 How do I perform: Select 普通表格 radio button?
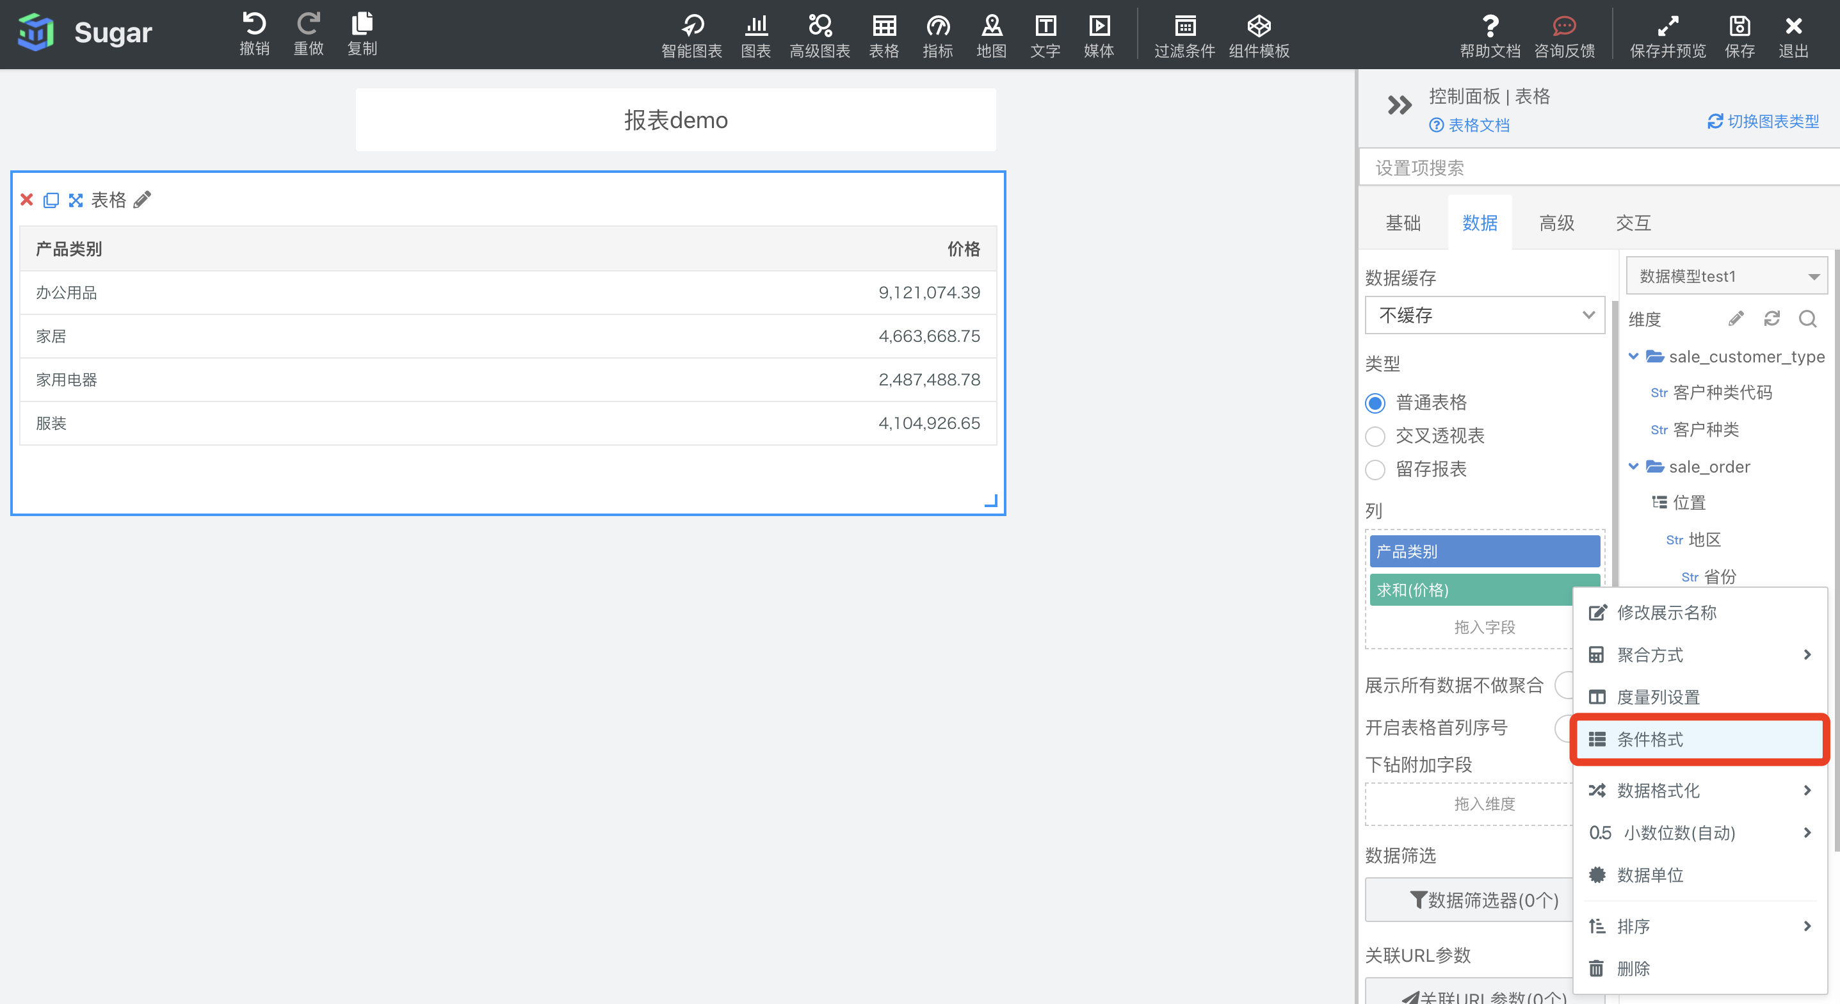1375,403
